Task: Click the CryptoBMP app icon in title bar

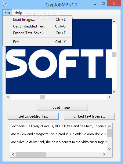Action: 5,4
